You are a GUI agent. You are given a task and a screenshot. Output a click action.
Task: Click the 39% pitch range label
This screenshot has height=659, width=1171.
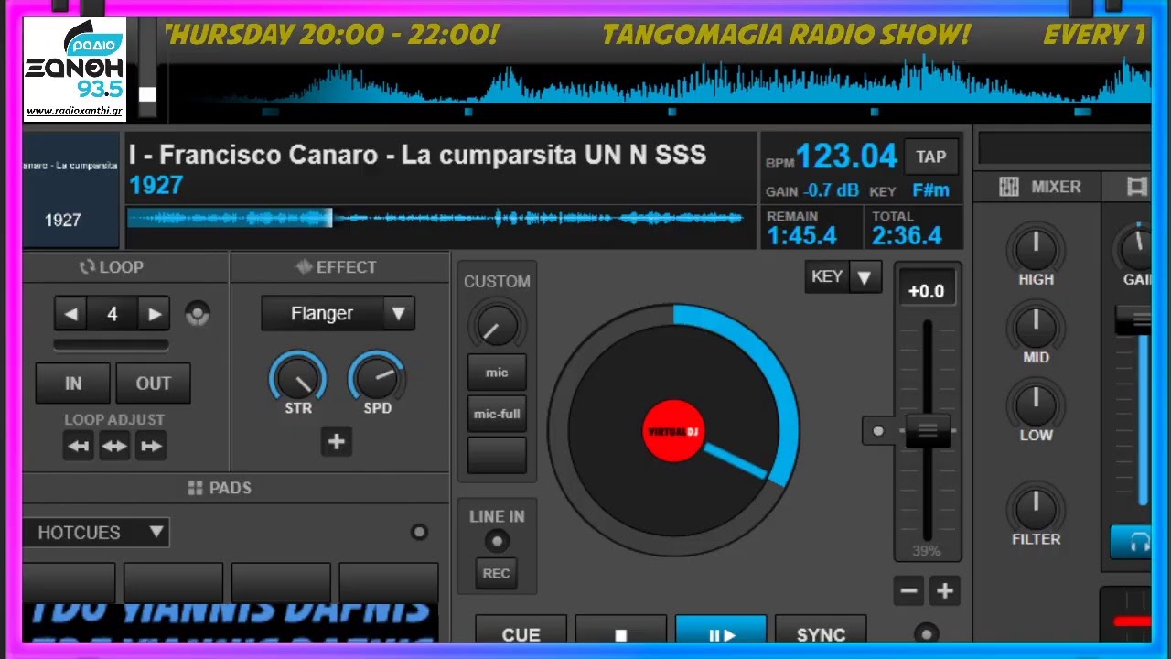[x=927, y=551]
